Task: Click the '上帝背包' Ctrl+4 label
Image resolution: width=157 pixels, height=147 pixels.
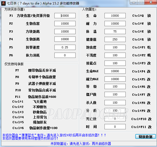Action: 40,117
